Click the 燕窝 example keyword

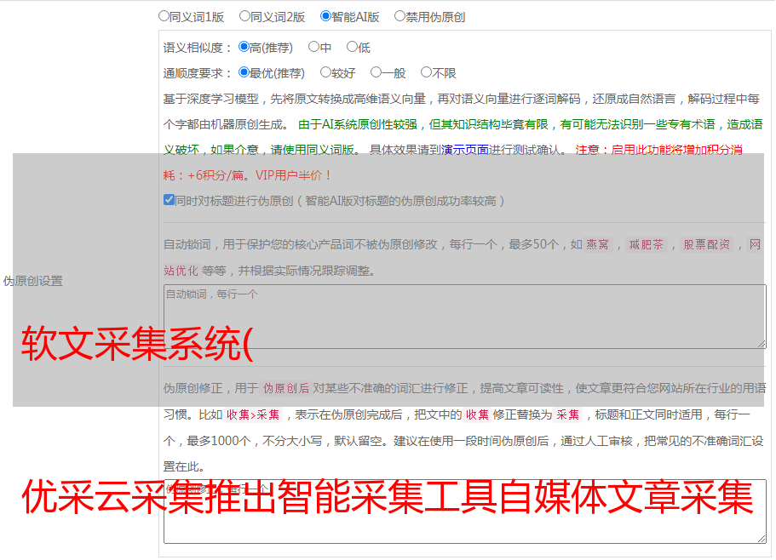(597, 244)
